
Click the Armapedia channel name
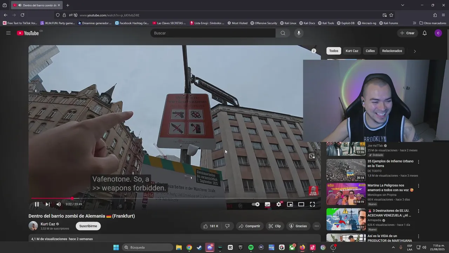[374, 220]
